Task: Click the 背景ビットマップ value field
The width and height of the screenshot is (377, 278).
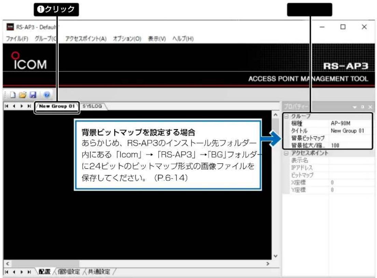Action: tap(351, 138)
